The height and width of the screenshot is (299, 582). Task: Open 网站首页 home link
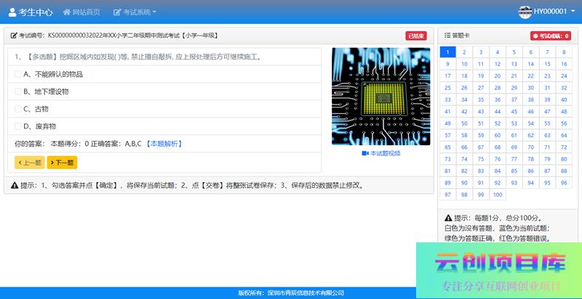(81, 12)
